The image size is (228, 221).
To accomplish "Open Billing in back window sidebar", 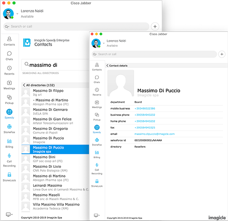I will point(9,143).
